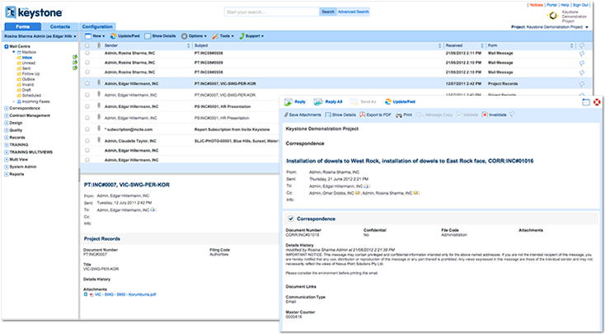Image resolution: width=605 pixels, height=334 pixels.
Task: Open the Unread folder action icon
Action: (x=75, y=63)
